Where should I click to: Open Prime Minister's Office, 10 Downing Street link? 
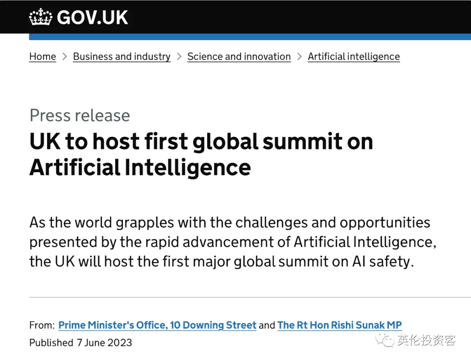tap(157, 325)
